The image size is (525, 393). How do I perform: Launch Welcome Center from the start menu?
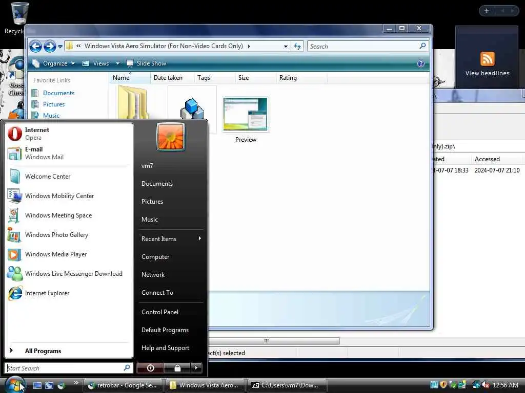click(69, 177)
